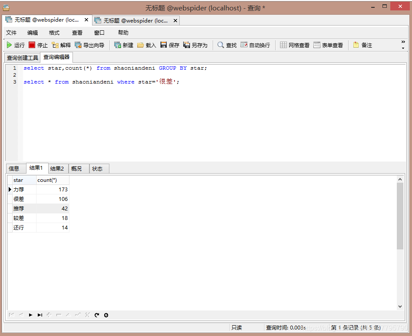412x336 pixels.
Task: Close the second 无标题 @webspider tab
Action: coord(175,20)
